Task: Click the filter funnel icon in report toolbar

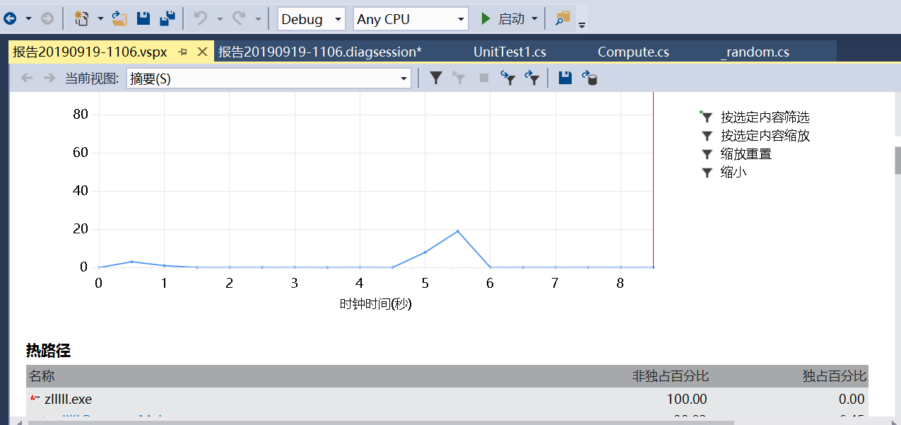Action: 436,78
